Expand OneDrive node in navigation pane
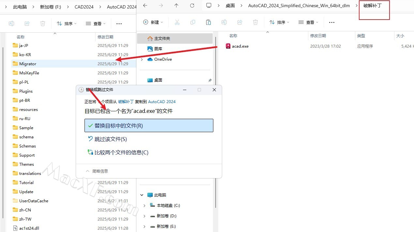 tap(142, 59)
